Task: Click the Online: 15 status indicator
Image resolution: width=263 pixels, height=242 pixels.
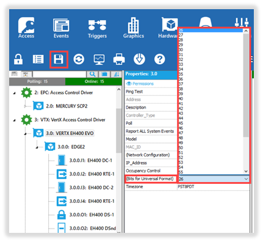Action: [x=93, y=81]
